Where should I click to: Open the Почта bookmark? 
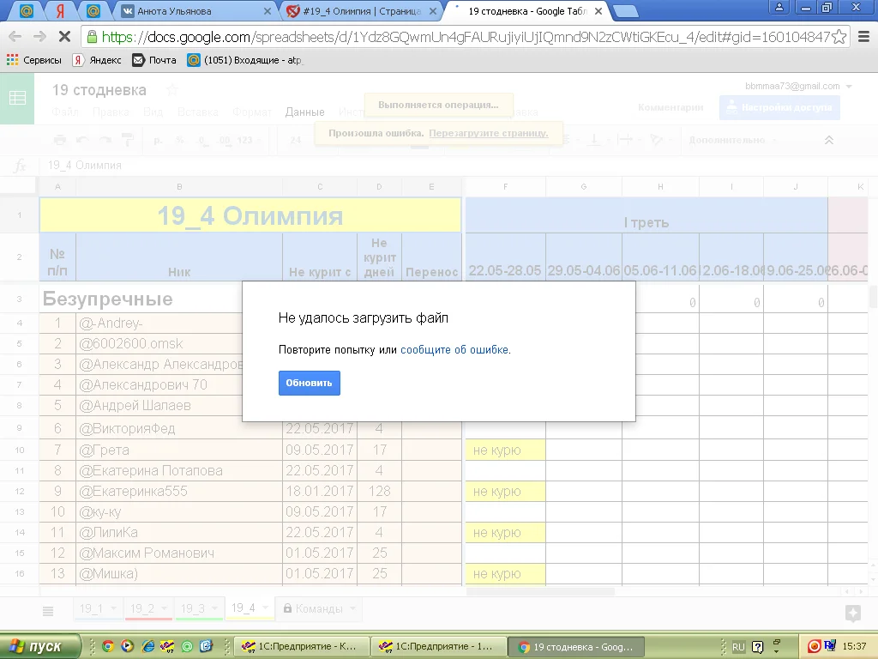pyautogui.click(x=154, y=60)
